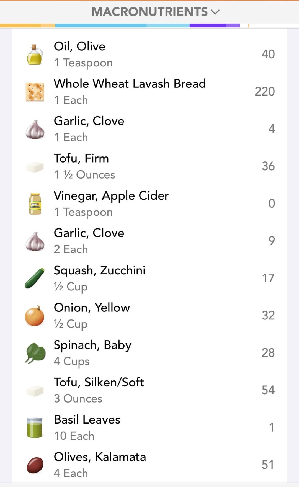Click the zucchini squash icon
299x487 pixels.
pos(35,278)
